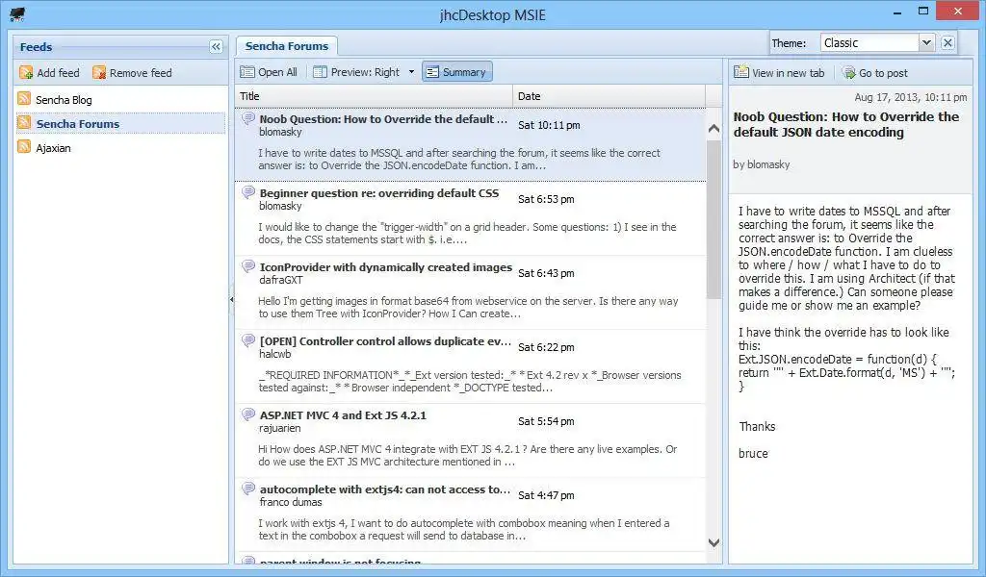
Task: Click the post list scrollbar thumb
Action: [x=714, y=218]
